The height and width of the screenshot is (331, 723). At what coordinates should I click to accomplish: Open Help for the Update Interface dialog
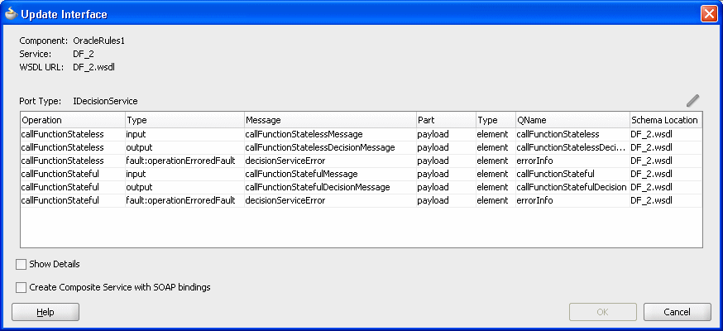pos(45,312)
